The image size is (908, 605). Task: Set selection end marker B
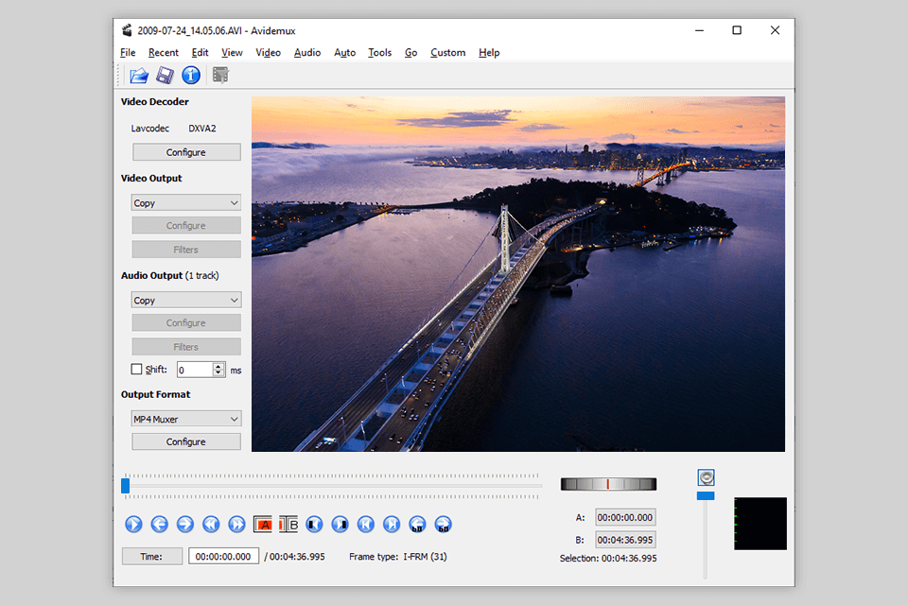coord(288,524)
